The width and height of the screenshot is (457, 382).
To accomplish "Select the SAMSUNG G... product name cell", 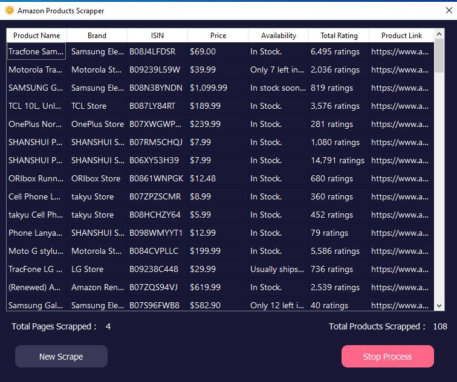I will [37, 88].
